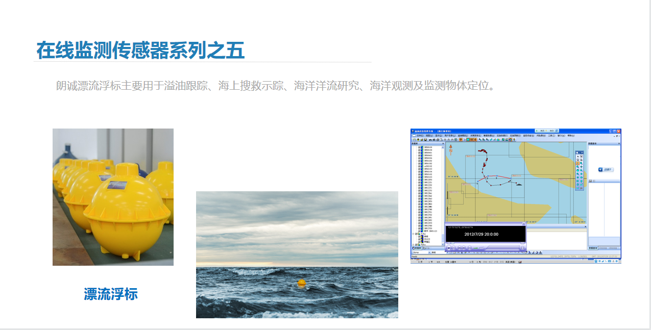
Task: Click the orange highlighted tool in floating toolbox
Action: [577, 163]
